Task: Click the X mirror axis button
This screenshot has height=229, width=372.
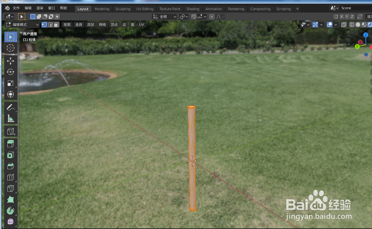Action: tap(342, 16)
